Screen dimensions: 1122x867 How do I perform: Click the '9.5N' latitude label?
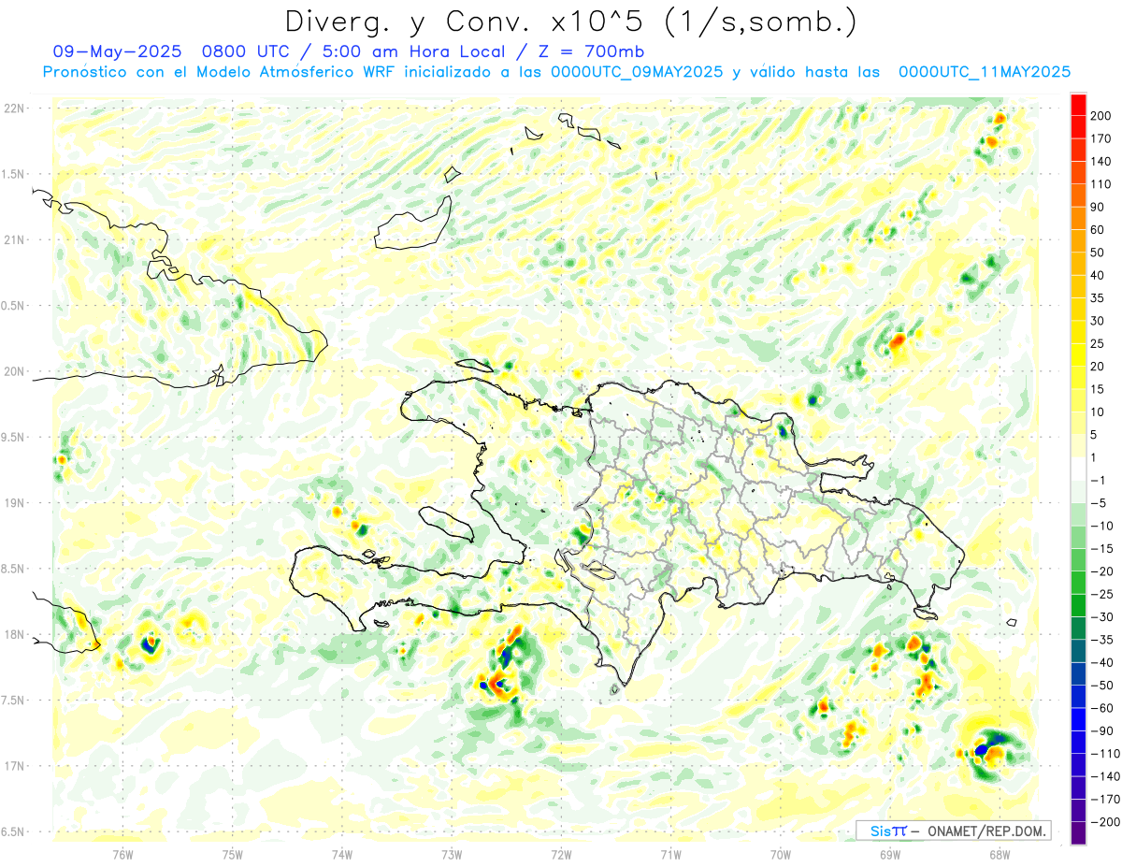(x=14, y=437)
